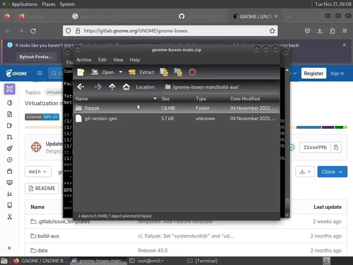The image size is (353, 265).
Task: Add a folder to the archive using toolbar icon
Action: click(178, 72)
